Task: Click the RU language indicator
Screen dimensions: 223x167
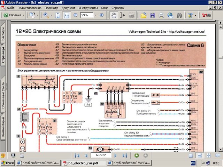Action: pos(193,163)
